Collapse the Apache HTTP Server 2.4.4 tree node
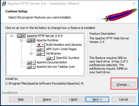This screenshot has height=106, width=139. (12, 36)
